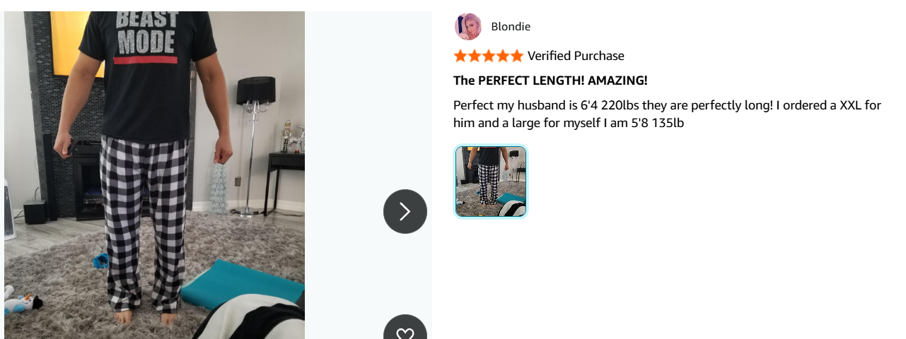Click the Verified Purchase label
Screen dimensions: 906x339
576,56
